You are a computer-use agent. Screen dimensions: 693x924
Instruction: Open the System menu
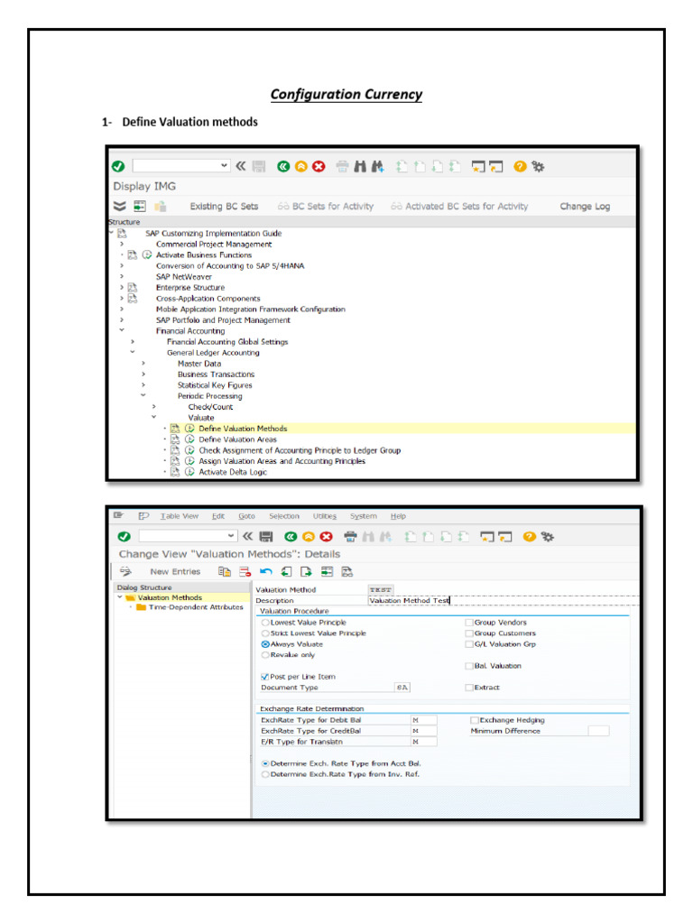point(363,516)
